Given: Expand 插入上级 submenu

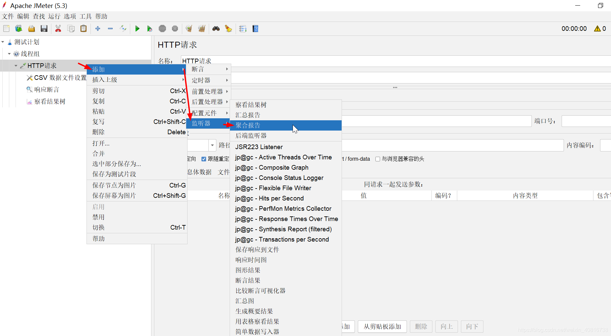Looking at the screenshot, I should point(137,80).
